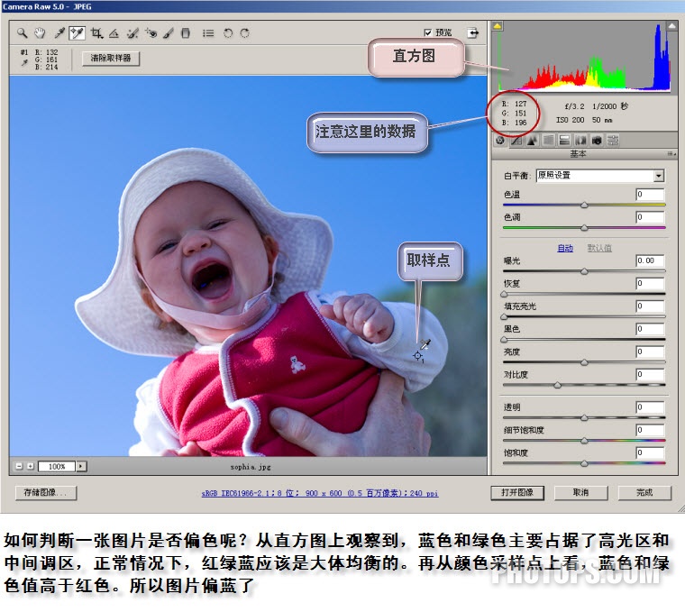Click the 透明 clarity slider handle

pyautogui.click(x=584, y=417)
